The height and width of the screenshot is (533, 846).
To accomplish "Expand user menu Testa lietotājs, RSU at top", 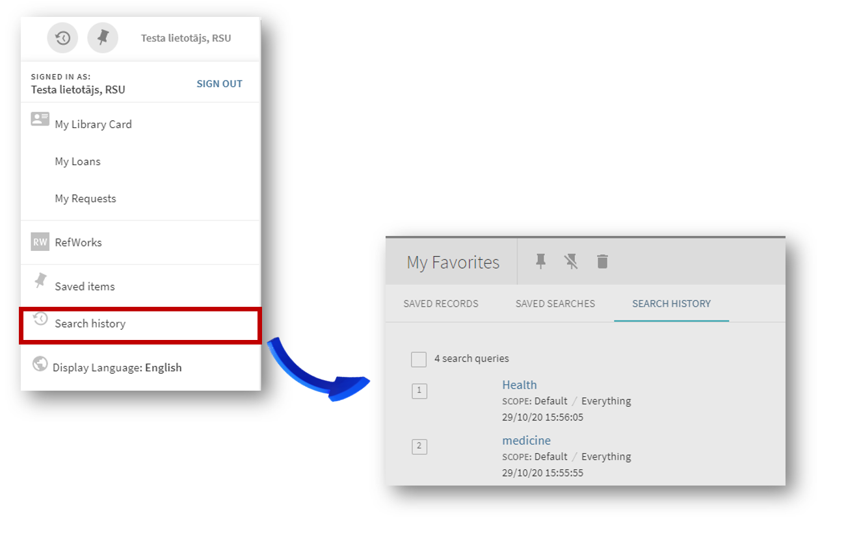I will [x=186, y=38].
